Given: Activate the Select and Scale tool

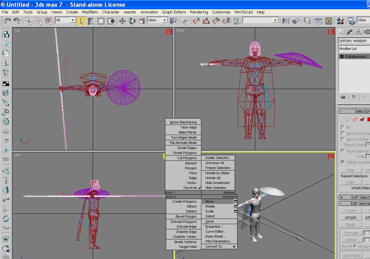Looking at the screenshot, I should tap(142, 21).
